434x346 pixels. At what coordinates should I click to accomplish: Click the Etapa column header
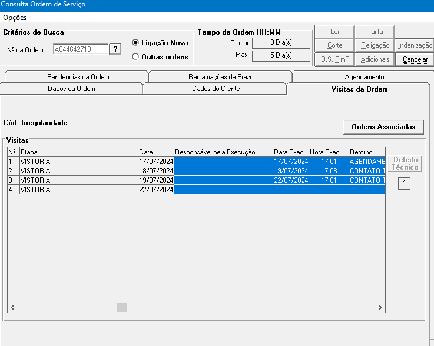[x=79, y=152]
